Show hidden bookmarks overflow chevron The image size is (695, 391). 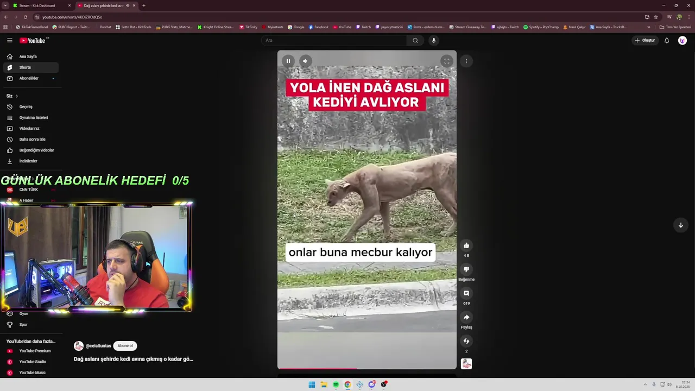click(x=648, y=27)
